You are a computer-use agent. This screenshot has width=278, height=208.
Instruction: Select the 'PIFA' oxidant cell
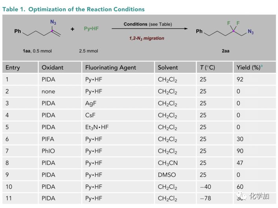(x=48, y=139)
